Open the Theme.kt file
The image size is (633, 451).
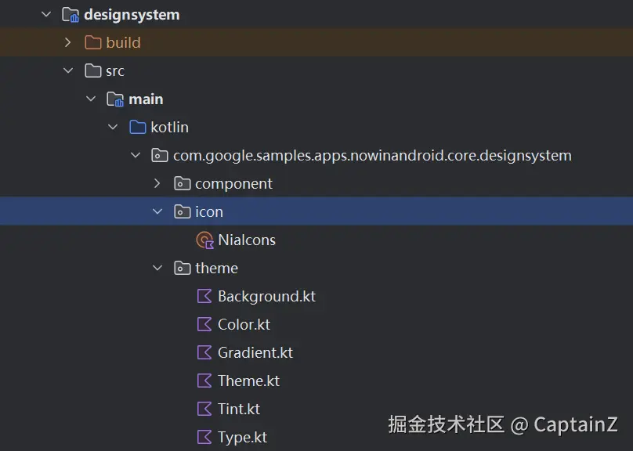click(x=248, y=381)
